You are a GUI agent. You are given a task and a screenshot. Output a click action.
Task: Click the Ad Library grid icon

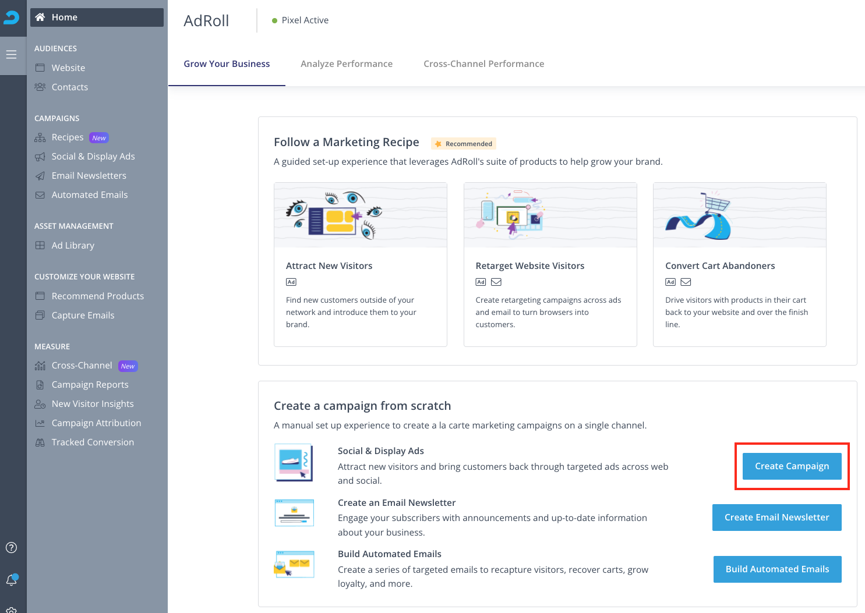click(40, 246)
